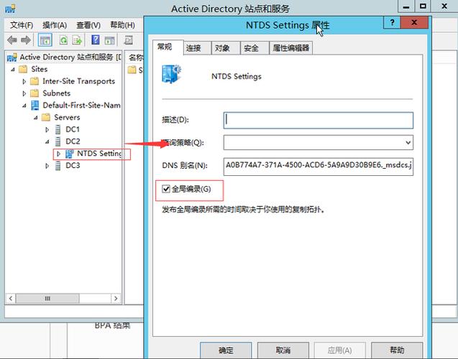Click the 确定 button
Screen dimensions: 458x359
(x=226, y=350)
